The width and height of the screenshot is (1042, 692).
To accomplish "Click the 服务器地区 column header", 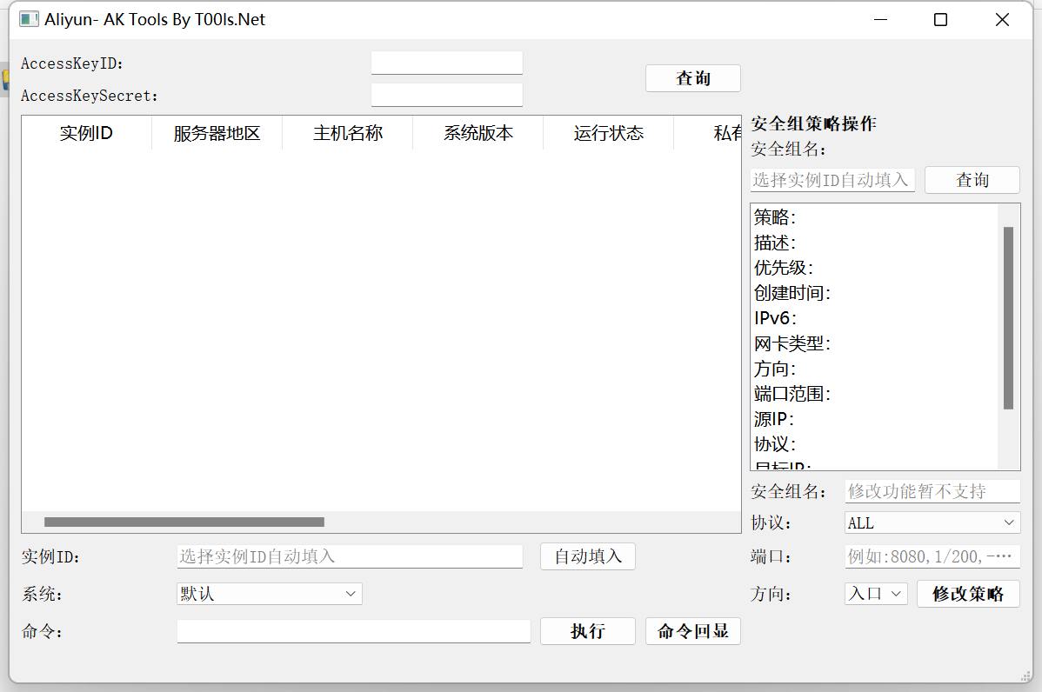I will [x=217, y=133].
